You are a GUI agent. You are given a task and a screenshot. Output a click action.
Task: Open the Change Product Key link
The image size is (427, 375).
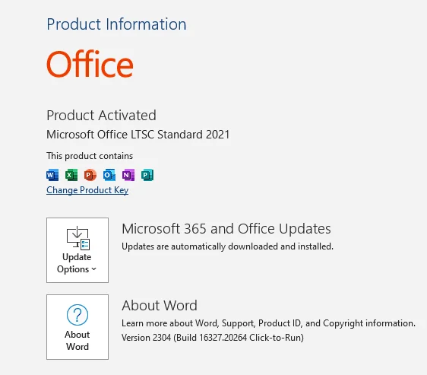click(x=87, y=190)
